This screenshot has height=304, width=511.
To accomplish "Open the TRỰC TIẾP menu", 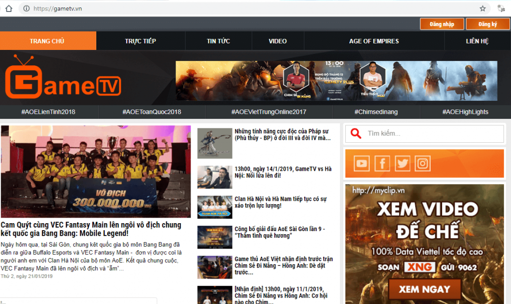I will [x=140, y=41].
